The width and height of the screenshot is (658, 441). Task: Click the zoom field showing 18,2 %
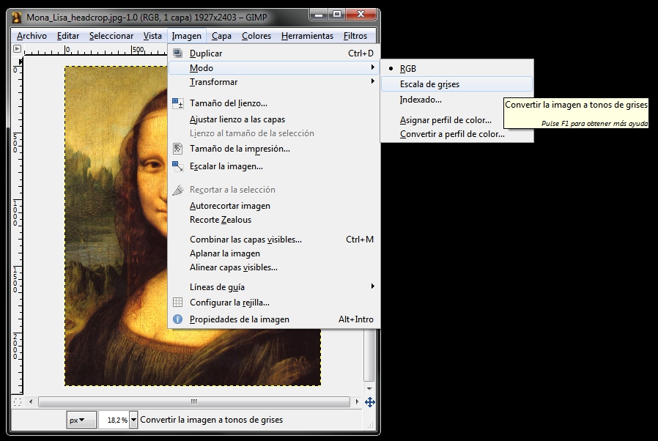pyautogui.click(x=114, y=420)
